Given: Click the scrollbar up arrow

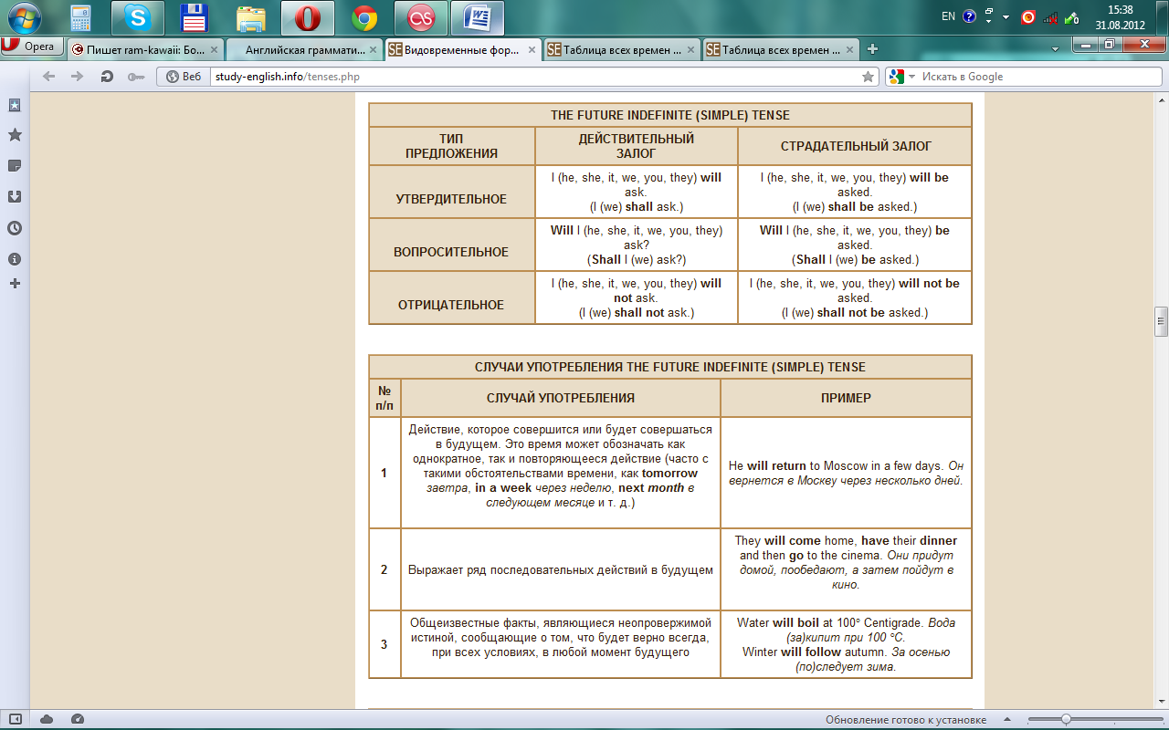Looking at the screenshot, I should point(1161,99).
